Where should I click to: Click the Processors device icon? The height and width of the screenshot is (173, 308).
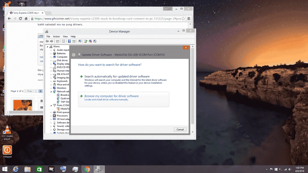coord(54,116)
